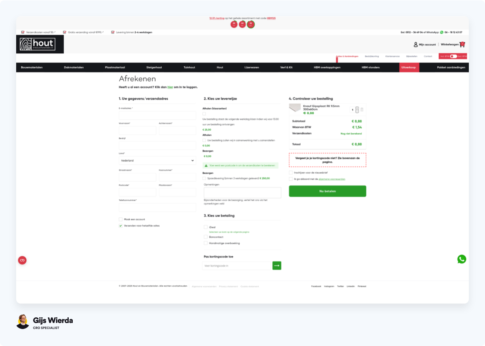
Task: Delete the Knauf Gipsplaat item via trash icon
Action: click(x=362, y=109)
